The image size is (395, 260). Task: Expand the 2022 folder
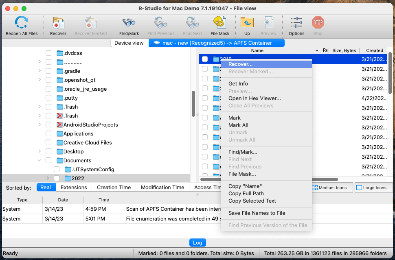tap(48, 179)
